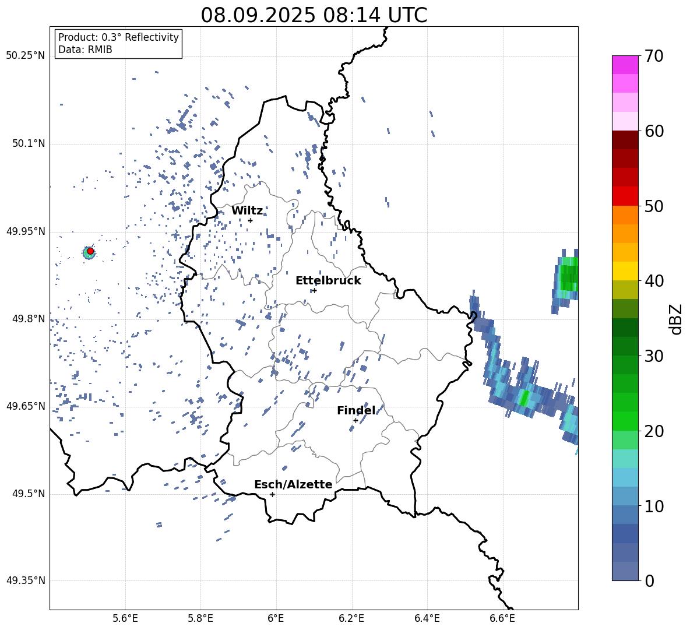Image resolution: width=690 pixels, height=630 pixels.
Task: Click the longitude label '6.6°E'
Action: pyautogui.click(x=502, y=618)
